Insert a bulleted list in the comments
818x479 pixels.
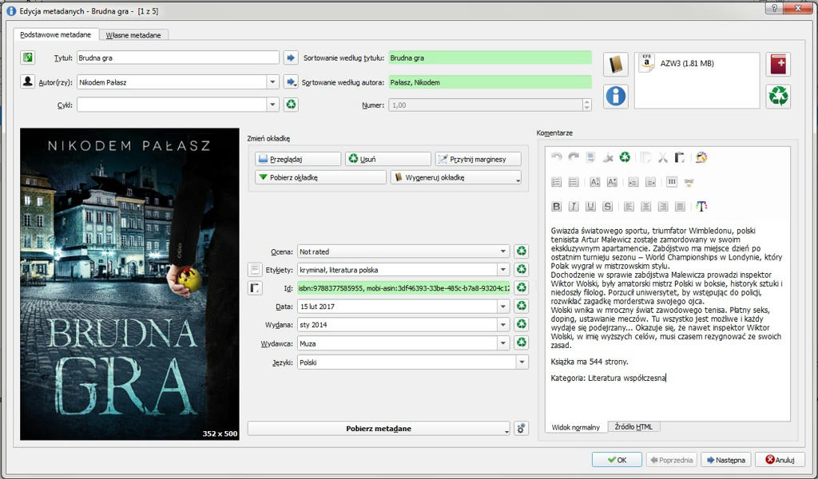point(574,182)
